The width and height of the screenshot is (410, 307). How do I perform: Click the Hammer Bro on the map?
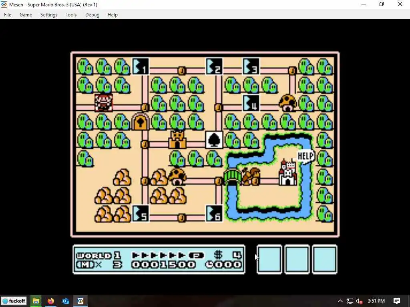pos(251,176)
